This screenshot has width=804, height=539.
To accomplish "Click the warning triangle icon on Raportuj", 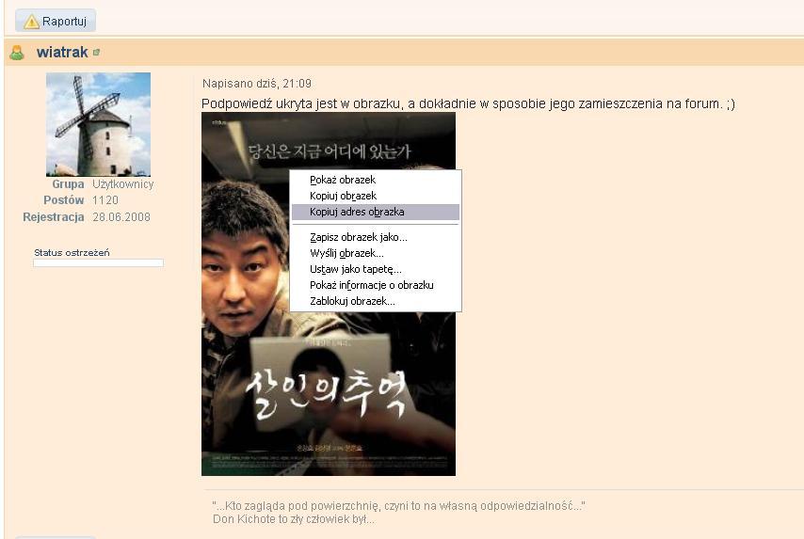I will (31, 22).
